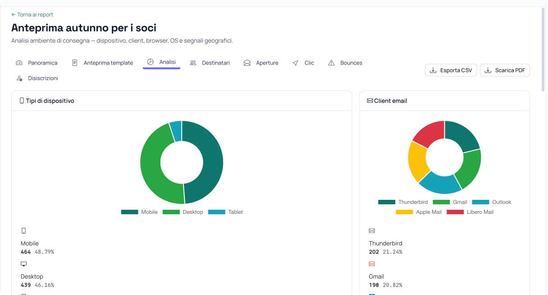The height and width of the screenshot is (295, 548).
Task: Click the Panoramica gauge icon
Action: point(19,63)
